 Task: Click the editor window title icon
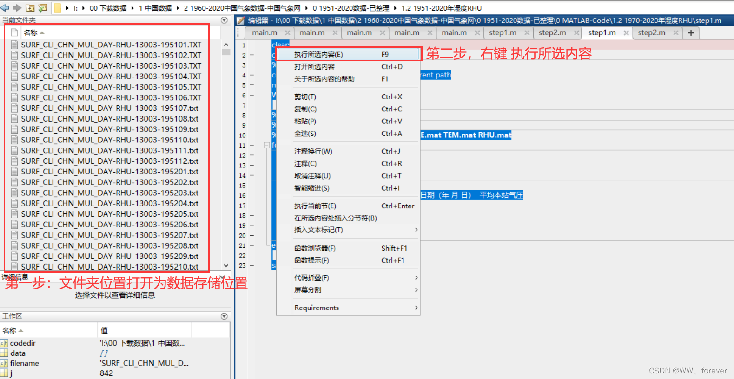tap(240, 20)
